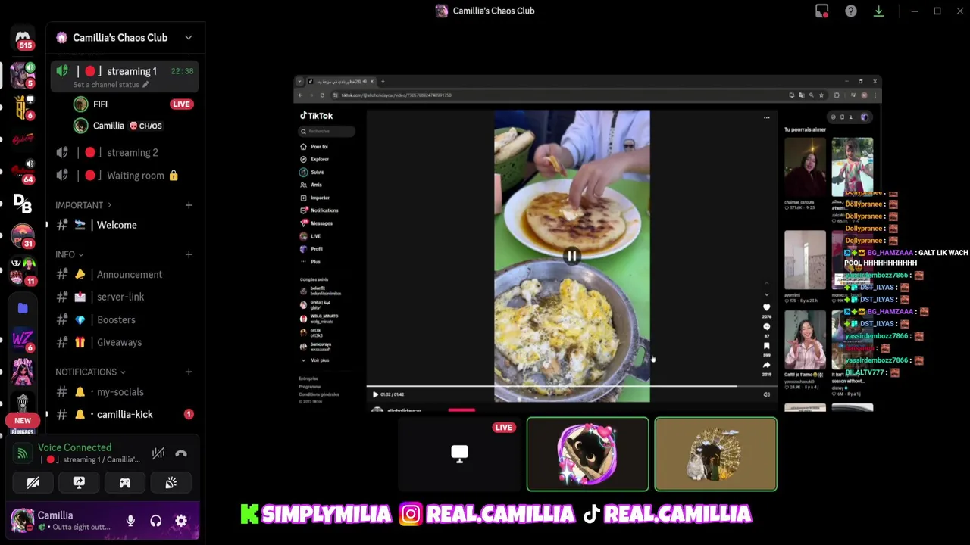The height and width of the screenshot is (545, 970).
Task: Go to next TikTok video down arrow
Action: pyautogui.click(x=766, y=294)
